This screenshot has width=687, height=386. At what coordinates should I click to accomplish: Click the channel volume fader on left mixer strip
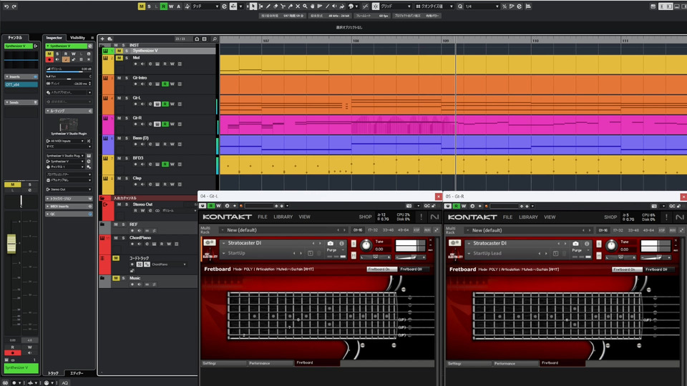[11, 243]
